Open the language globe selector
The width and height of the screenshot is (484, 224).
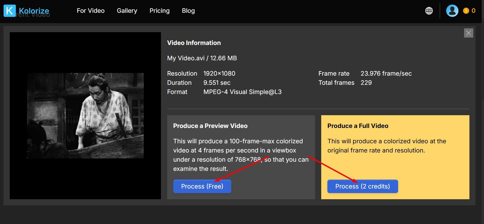[429, 11]
